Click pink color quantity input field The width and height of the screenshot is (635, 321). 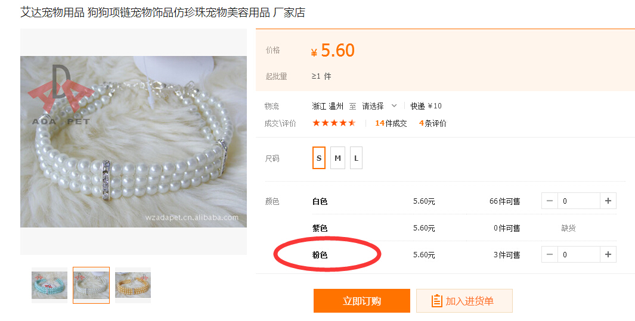click(x=578, y=255)
